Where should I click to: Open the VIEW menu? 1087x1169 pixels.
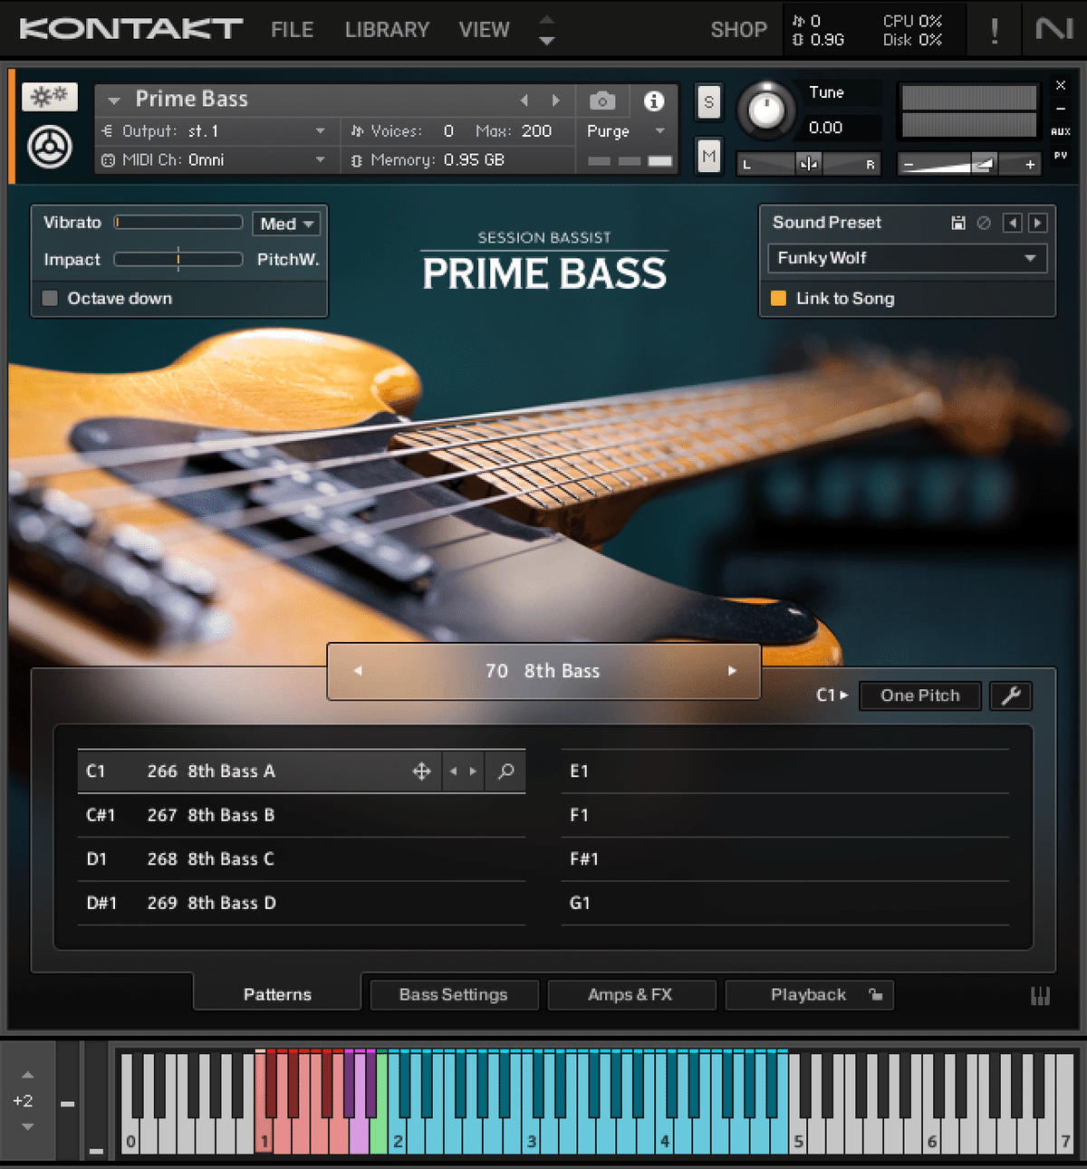tap(485, 30)
